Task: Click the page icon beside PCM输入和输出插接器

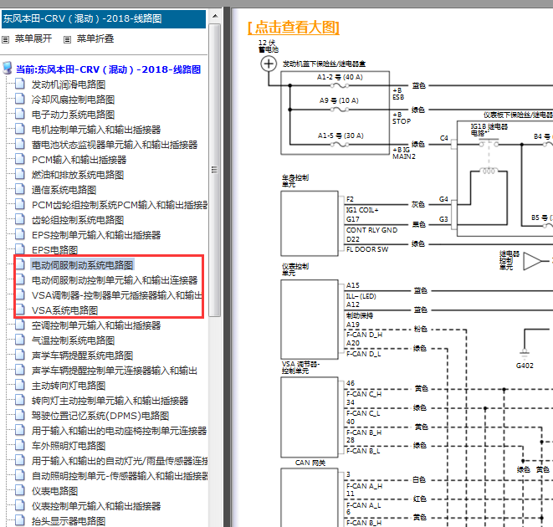Action: [x=20, y=159]
